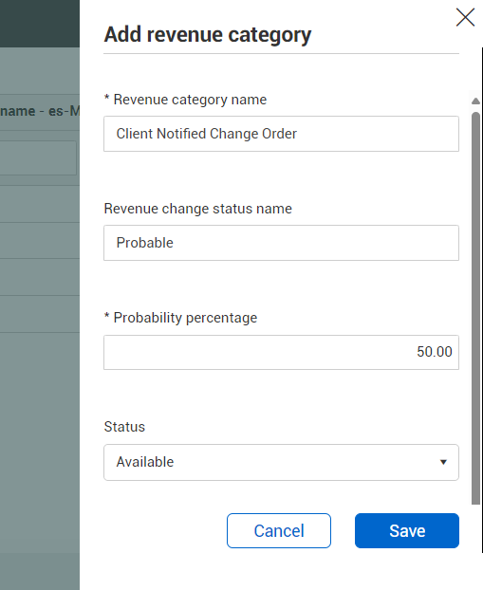Cancel adding the revenue category
Image resolution: width=483 pixels, height=590 pixels.
tap(279, 530)
